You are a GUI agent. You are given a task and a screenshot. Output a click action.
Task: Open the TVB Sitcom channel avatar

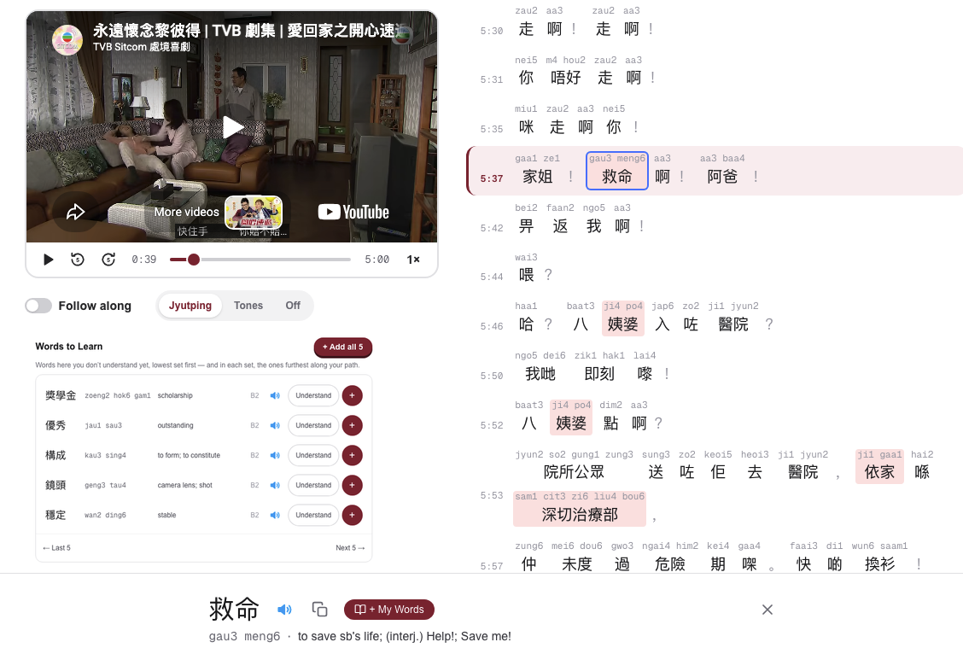[x=67, y=40]
